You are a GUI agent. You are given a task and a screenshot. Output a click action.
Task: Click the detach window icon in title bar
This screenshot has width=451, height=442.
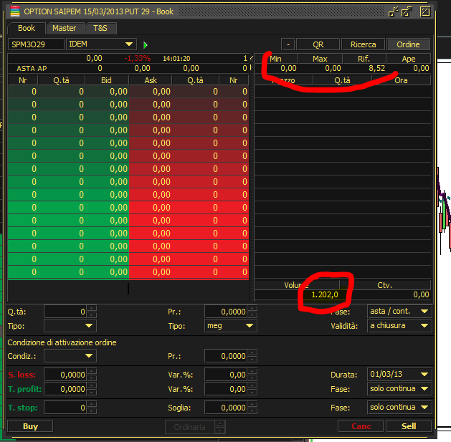[407, 11]
